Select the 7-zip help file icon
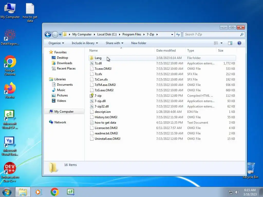 tap(92, 95)
